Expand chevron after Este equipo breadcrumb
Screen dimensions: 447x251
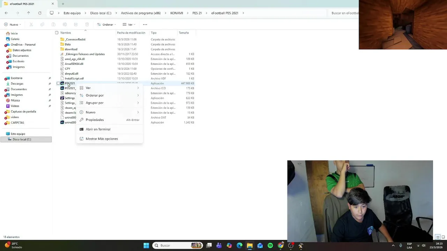click(85, 13)
